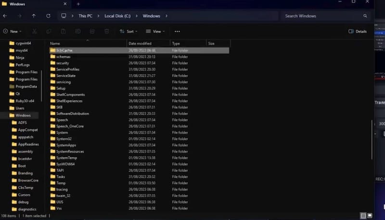
Task: Click Local Disk (C:) breadcrumb
Action: pos(117,16)
